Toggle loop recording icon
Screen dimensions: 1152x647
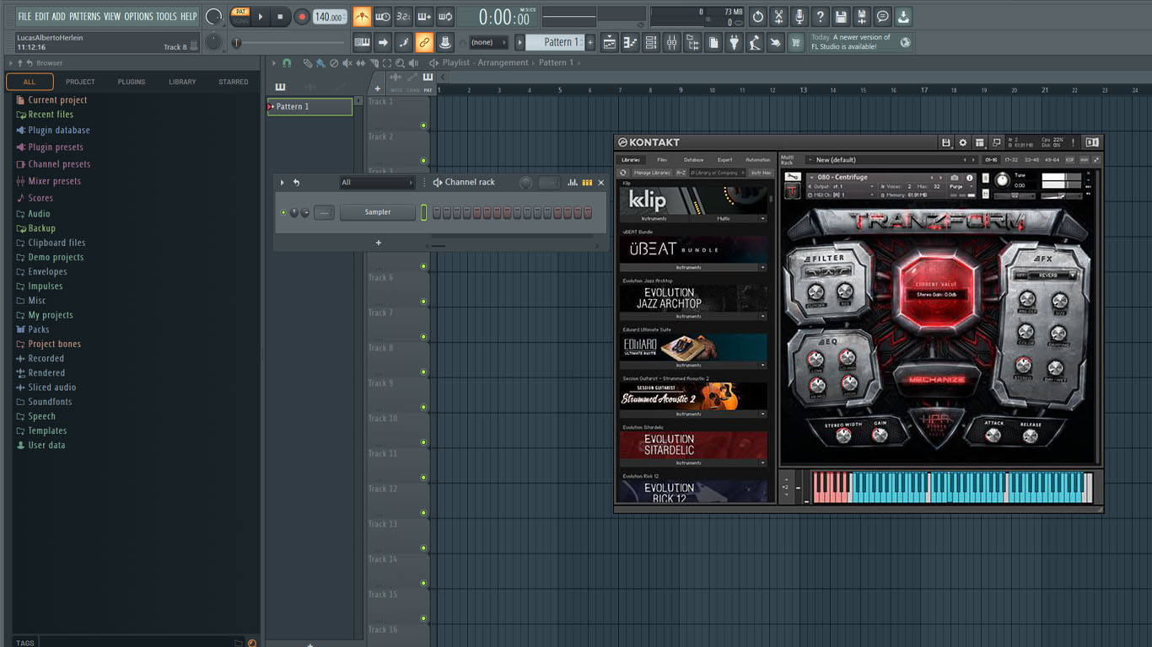[444, 17]
